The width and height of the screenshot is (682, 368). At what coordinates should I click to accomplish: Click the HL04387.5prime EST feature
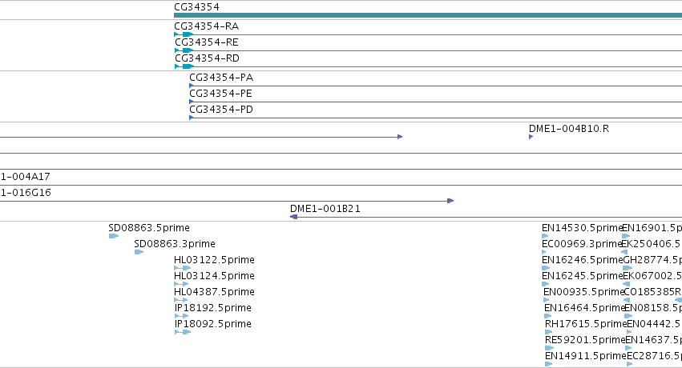click(x=180, y=300)
